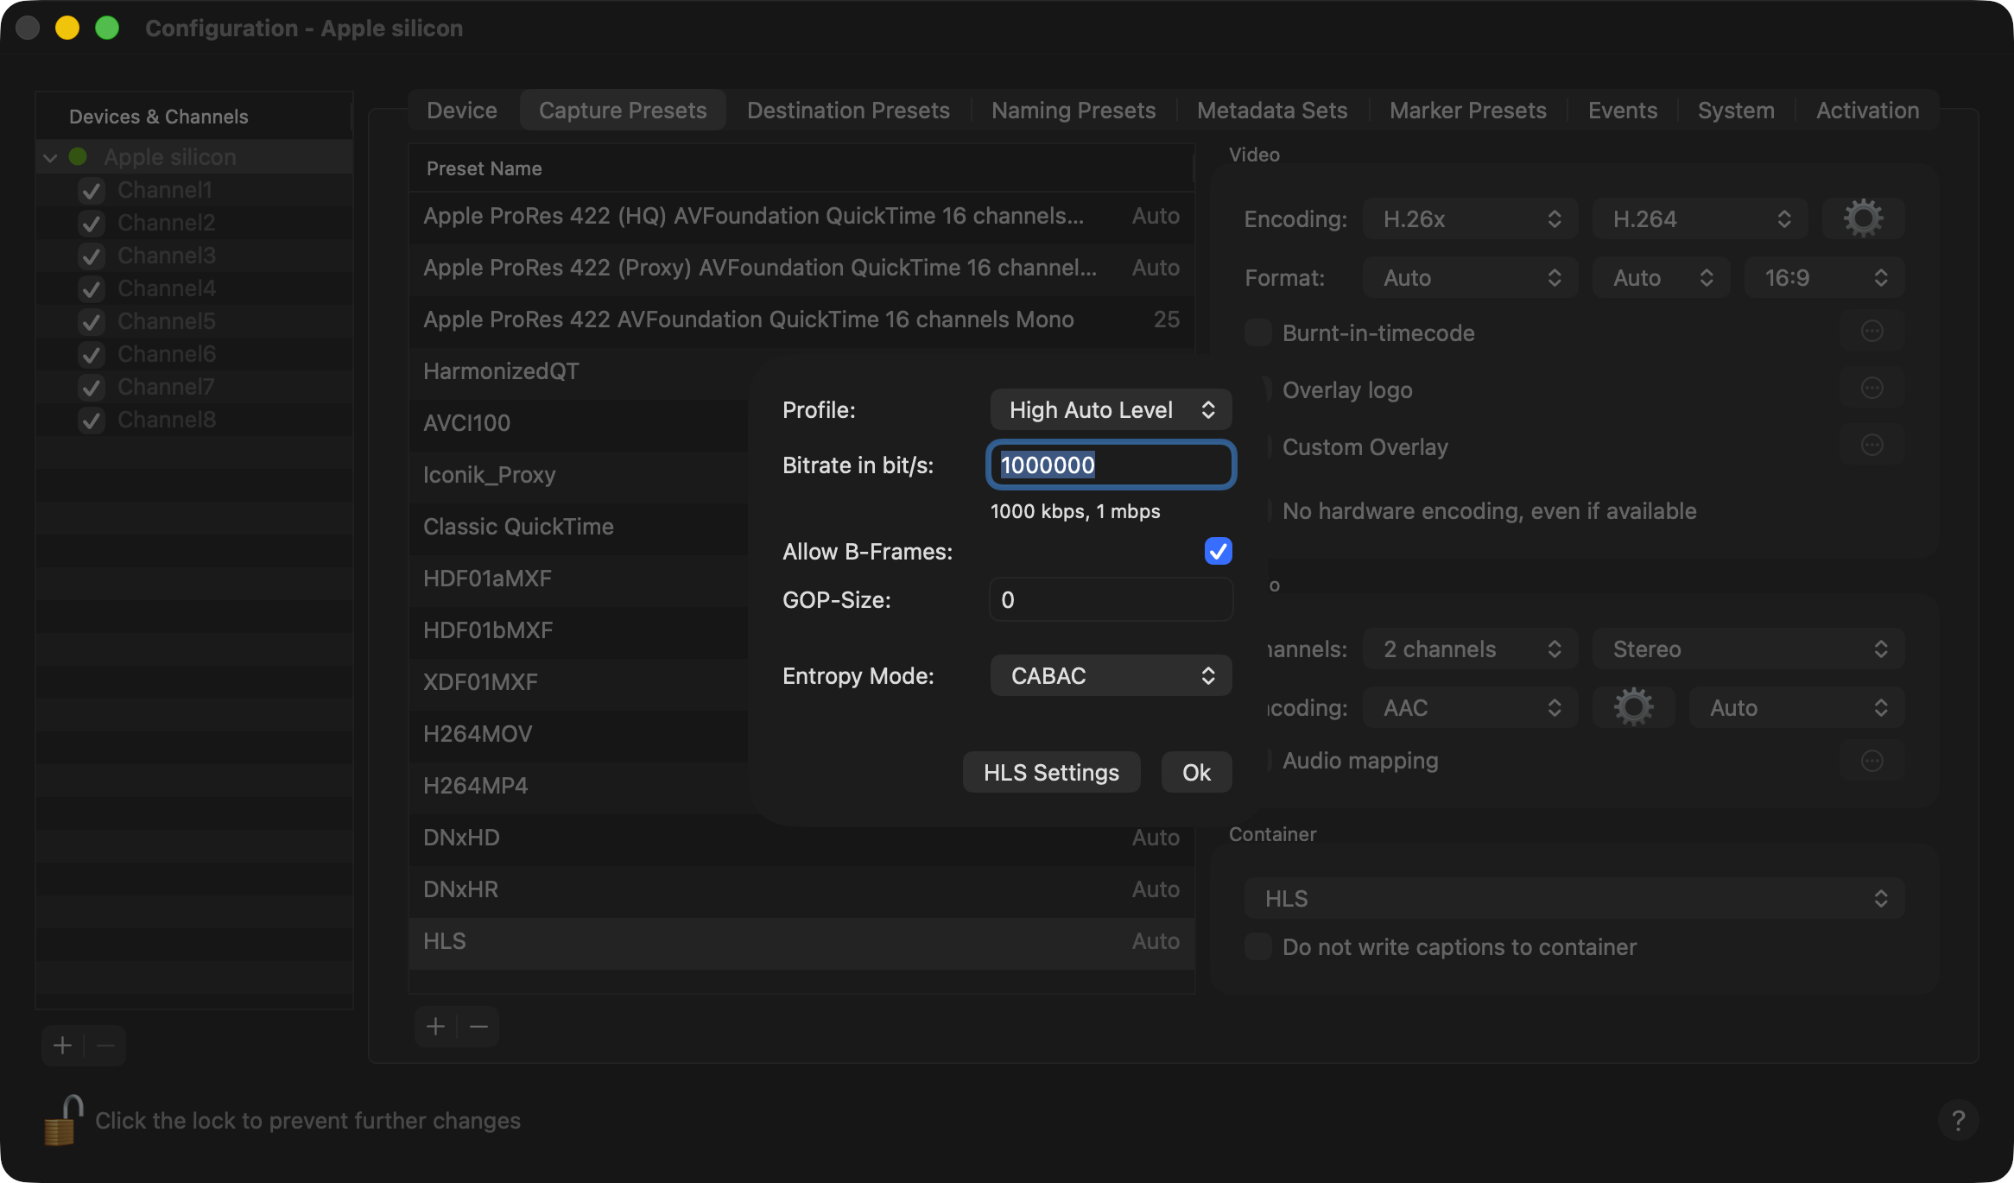Open audio encoding settings gear
This screenshot has width=2014, height=1183.
coord(1633,707)
